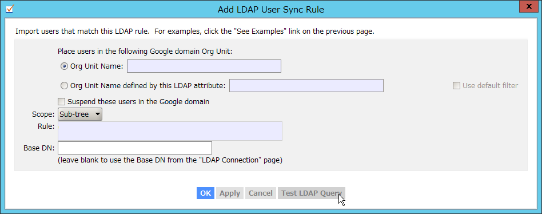This screenshot has width=542, height=214.
Task: Run Test LDAP Query
Action: [312, 193]
